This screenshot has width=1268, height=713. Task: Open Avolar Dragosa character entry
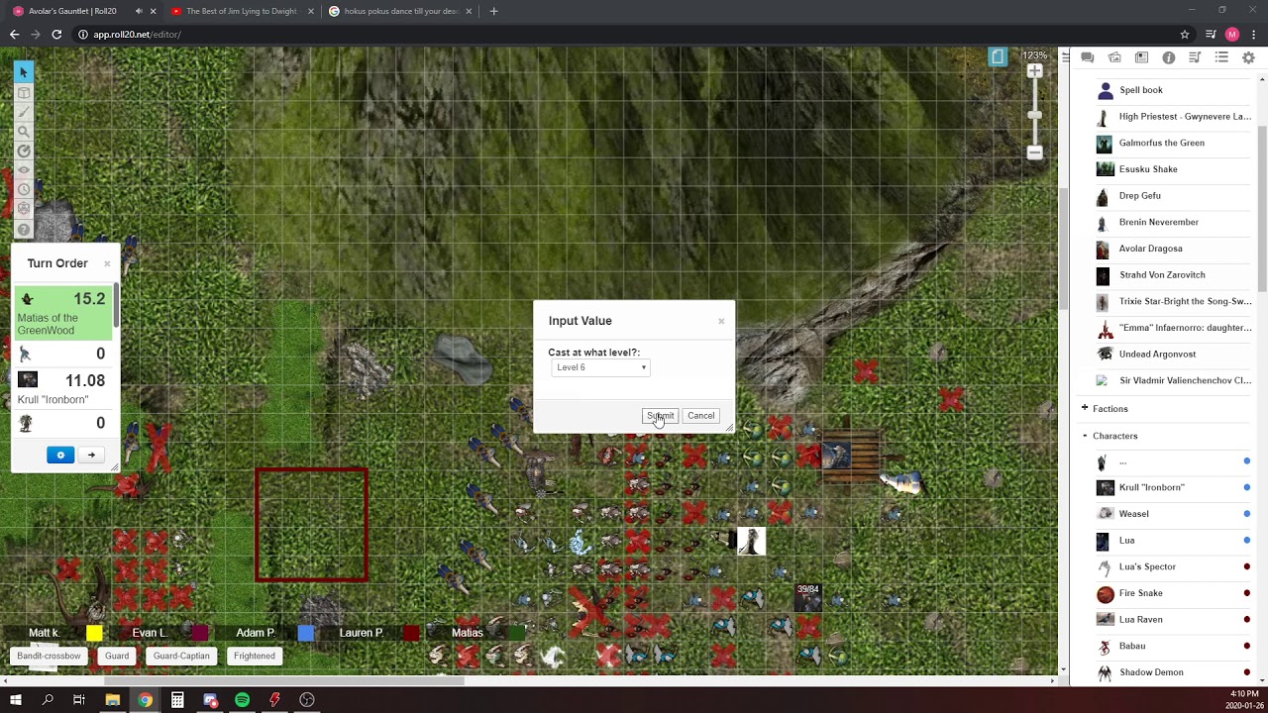[x=1174, y=249]
